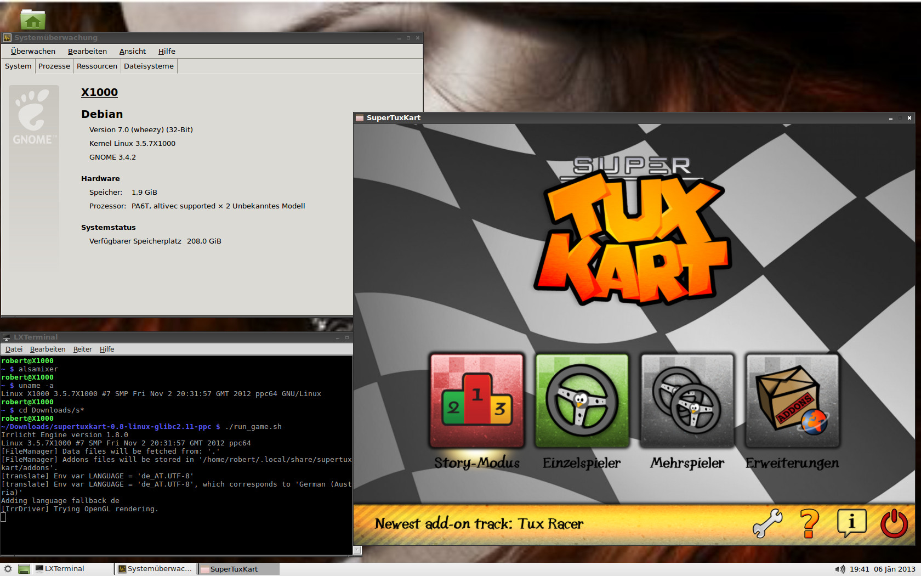Open Reiter menu in LXTerminal

click(x=83, y=349)
